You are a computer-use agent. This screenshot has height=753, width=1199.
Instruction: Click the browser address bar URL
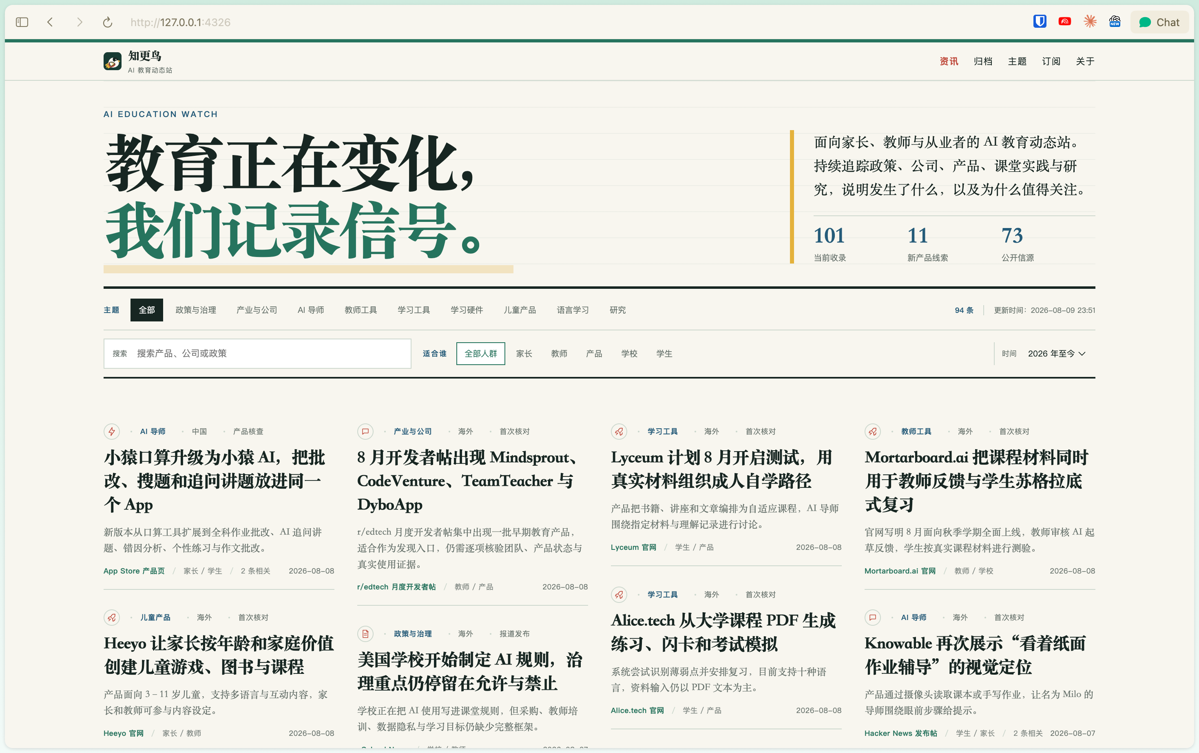(180, 22)
